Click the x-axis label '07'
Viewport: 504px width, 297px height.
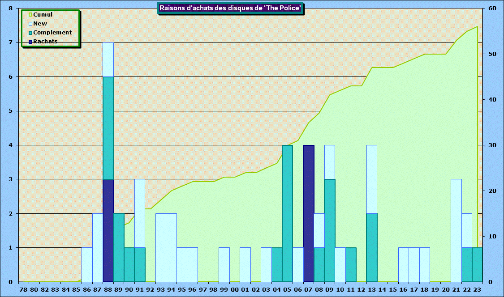coord(308,290)
